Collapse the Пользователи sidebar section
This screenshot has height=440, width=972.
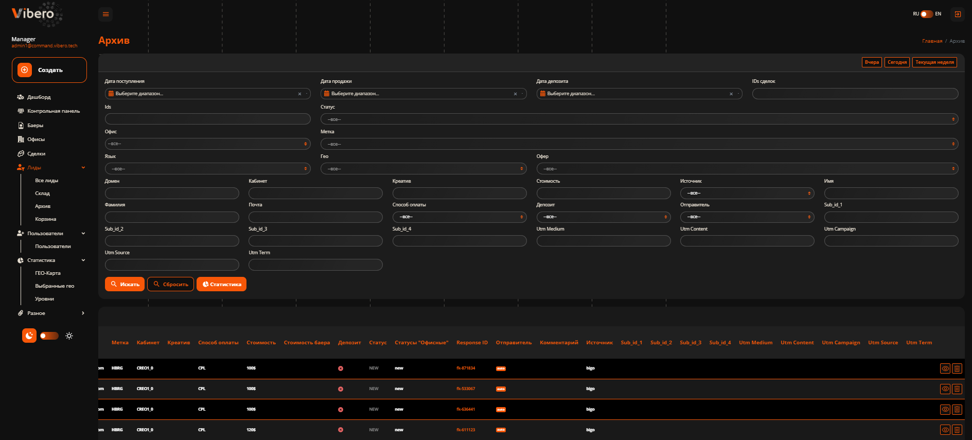tap(50, 234)
